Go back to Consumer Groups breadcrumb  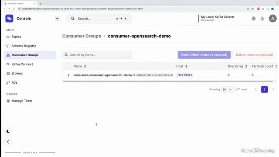coord(82,36)
